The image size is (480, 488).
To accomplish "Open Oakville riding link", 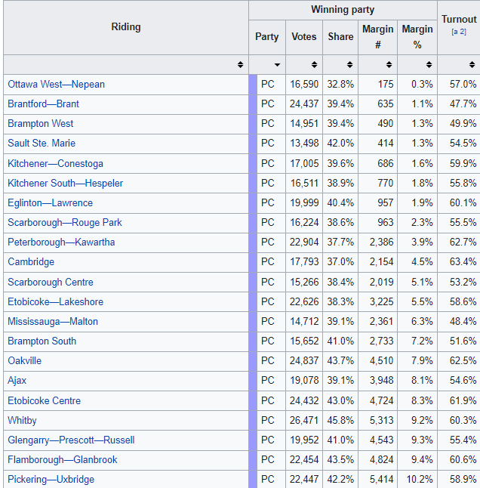I will tap(25, 360).
